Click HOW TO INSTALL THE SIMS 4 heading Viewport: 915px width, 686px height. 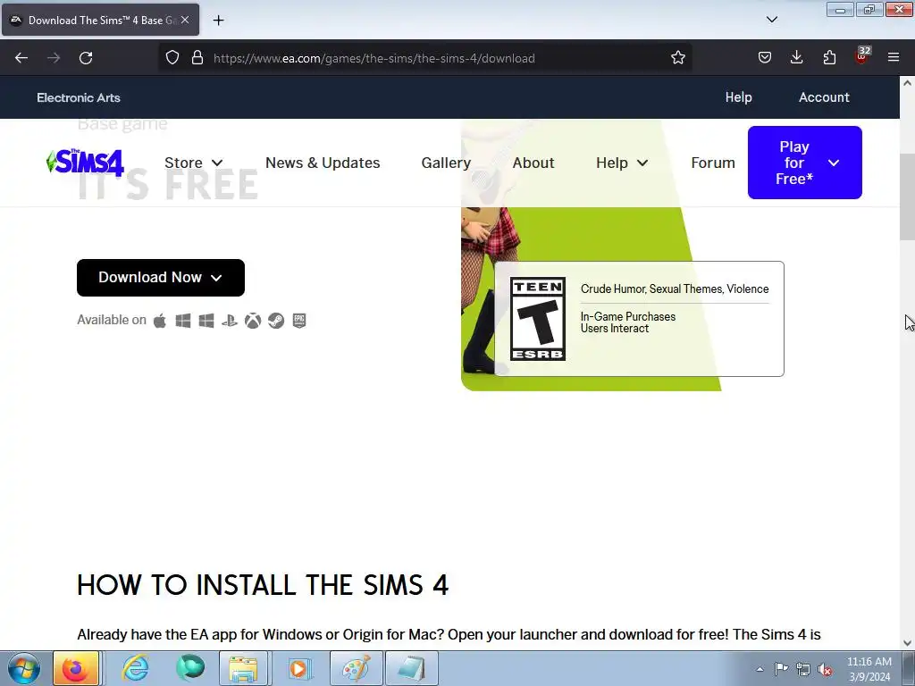263,585
